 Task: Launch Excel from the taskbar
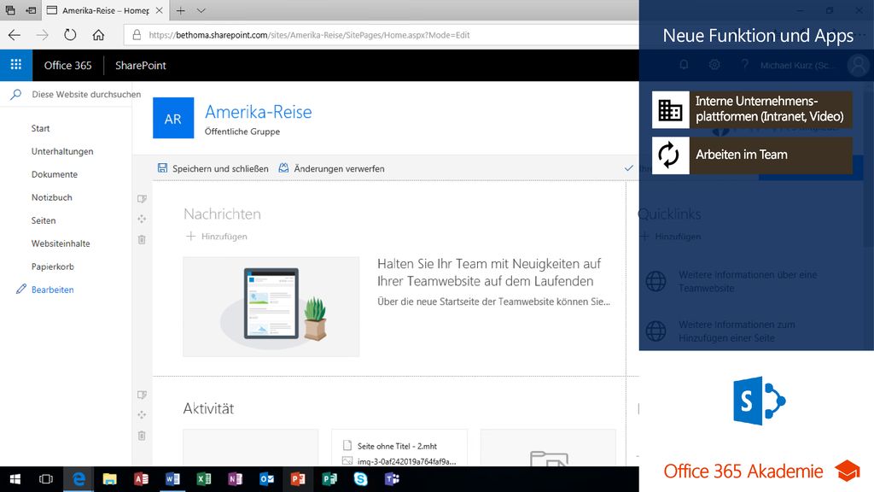[204, 479]
